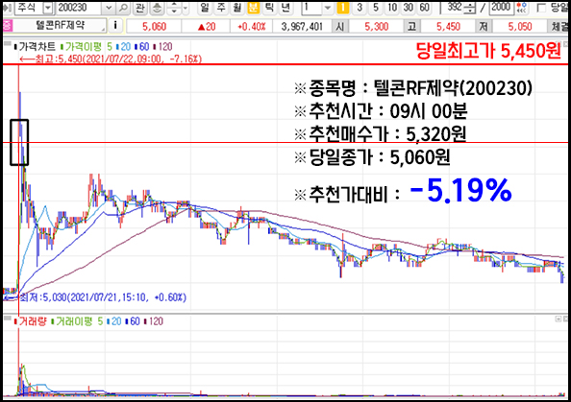Select the 5-minute interval button
571x402 pixels.
point(376,8)
